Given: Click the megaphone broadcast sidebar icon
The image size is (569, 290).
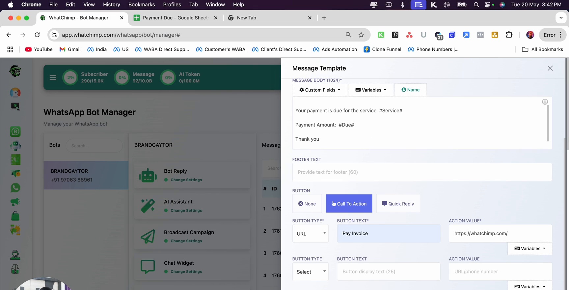Looking at the screenshot, I should point(15,202).
